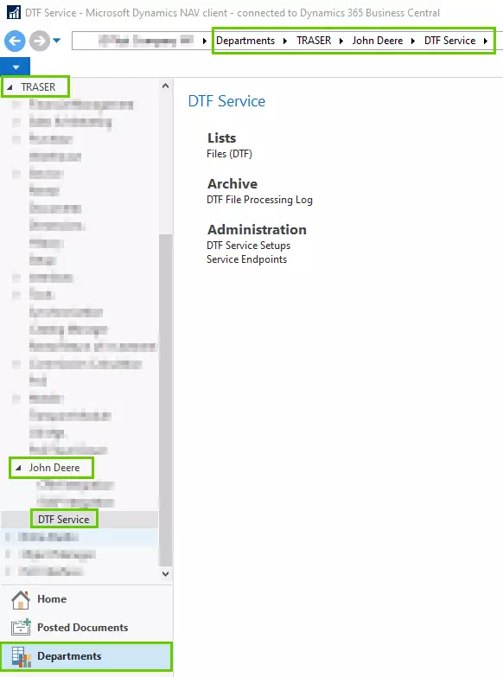The image size is (503, 677).
Task: Collapse the TRASER tree node triangle
Action: tap(10, 87)
